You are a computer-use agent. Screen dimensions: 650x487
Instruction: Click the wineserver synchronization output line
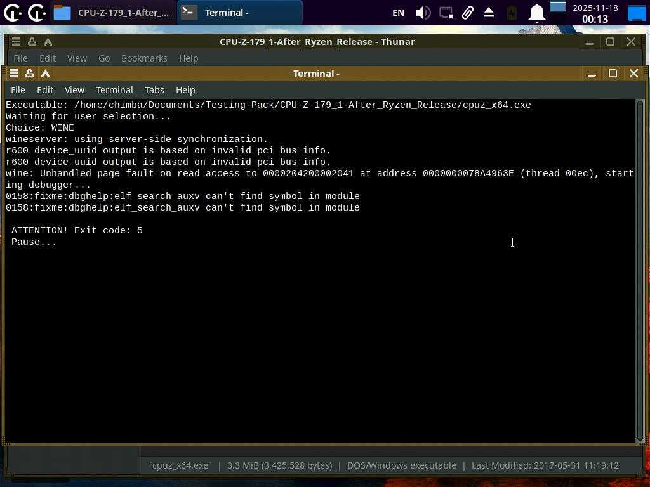click(137, 139)
